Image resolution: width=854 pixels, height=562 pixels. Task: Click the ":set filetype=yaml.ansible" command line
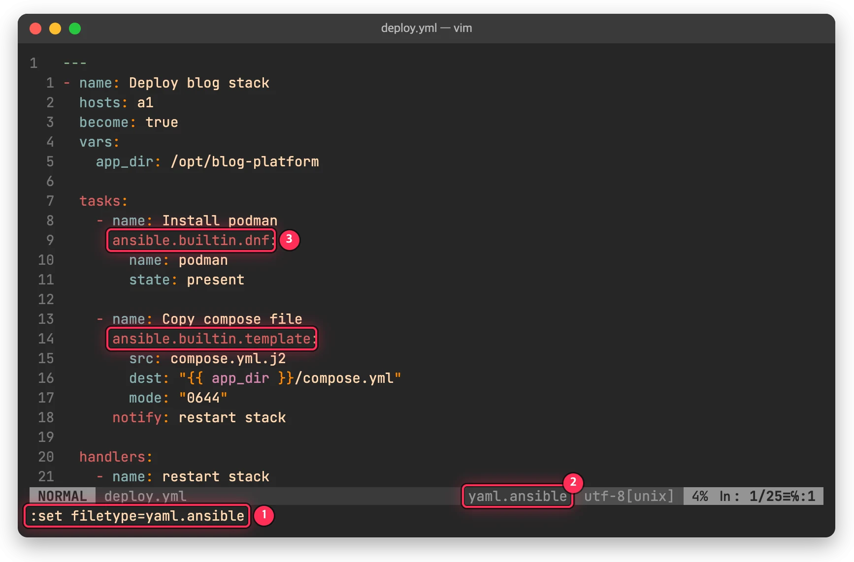coord(137,516)
